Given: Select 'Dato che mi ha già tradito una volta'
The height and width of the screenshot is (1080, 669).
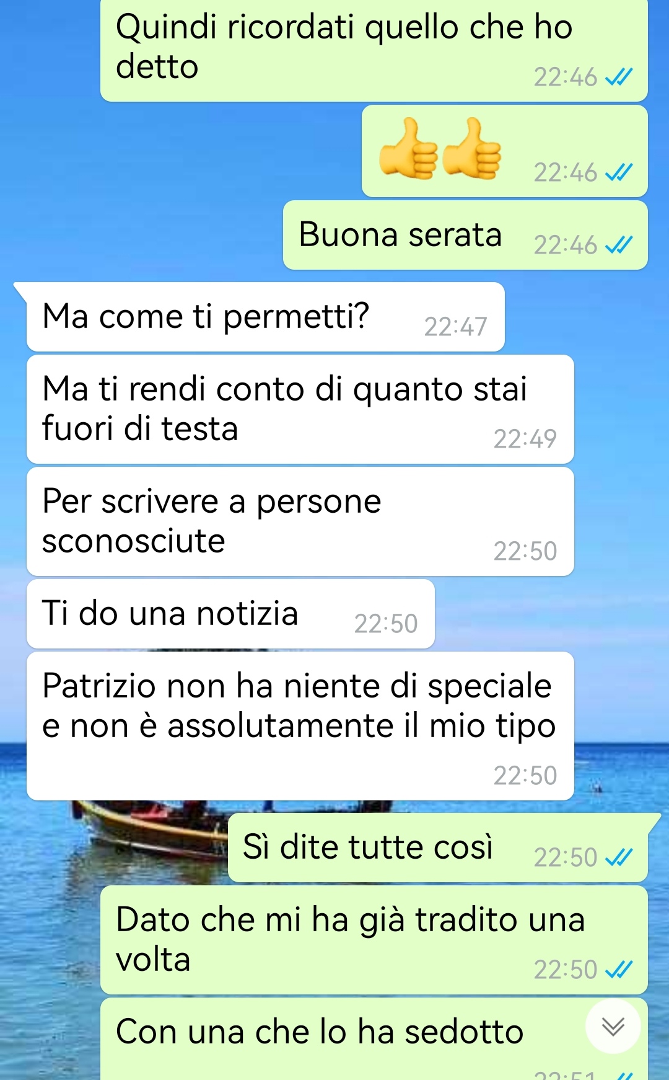Looking at the screenshot, I should coord(374,940).
